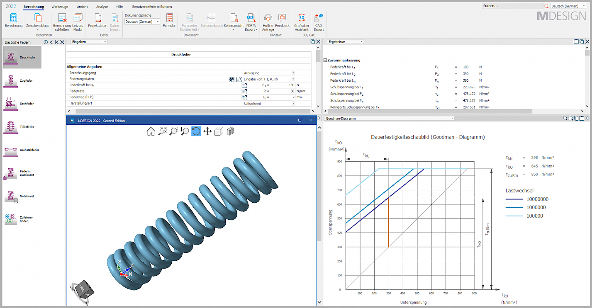Open the Hilfe tab

(x=119, y=7)
